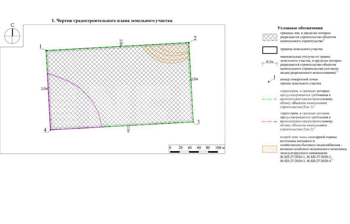This screenshot has width=350, height=224.
Task: Click the legend text ending '(Тип 2)'
Action: [x=306, y=121]
